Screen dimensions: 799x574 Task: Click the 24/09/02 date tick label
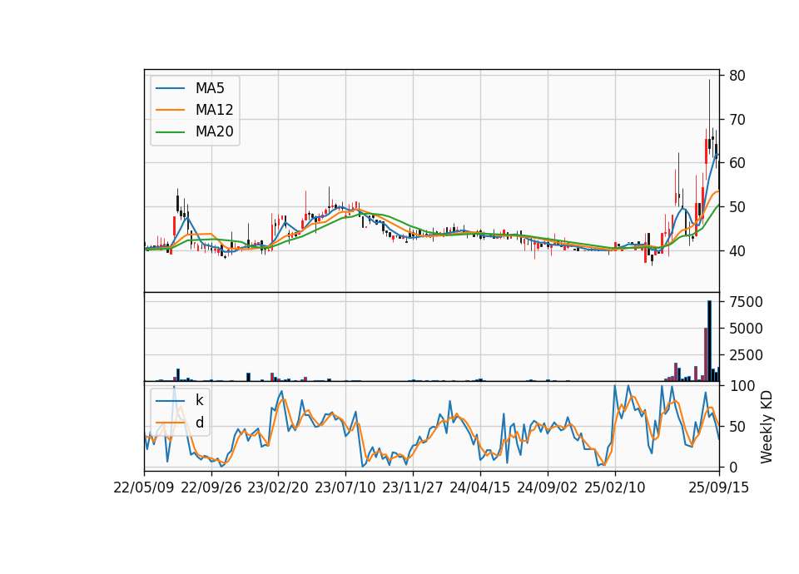(x=548, y=487)
